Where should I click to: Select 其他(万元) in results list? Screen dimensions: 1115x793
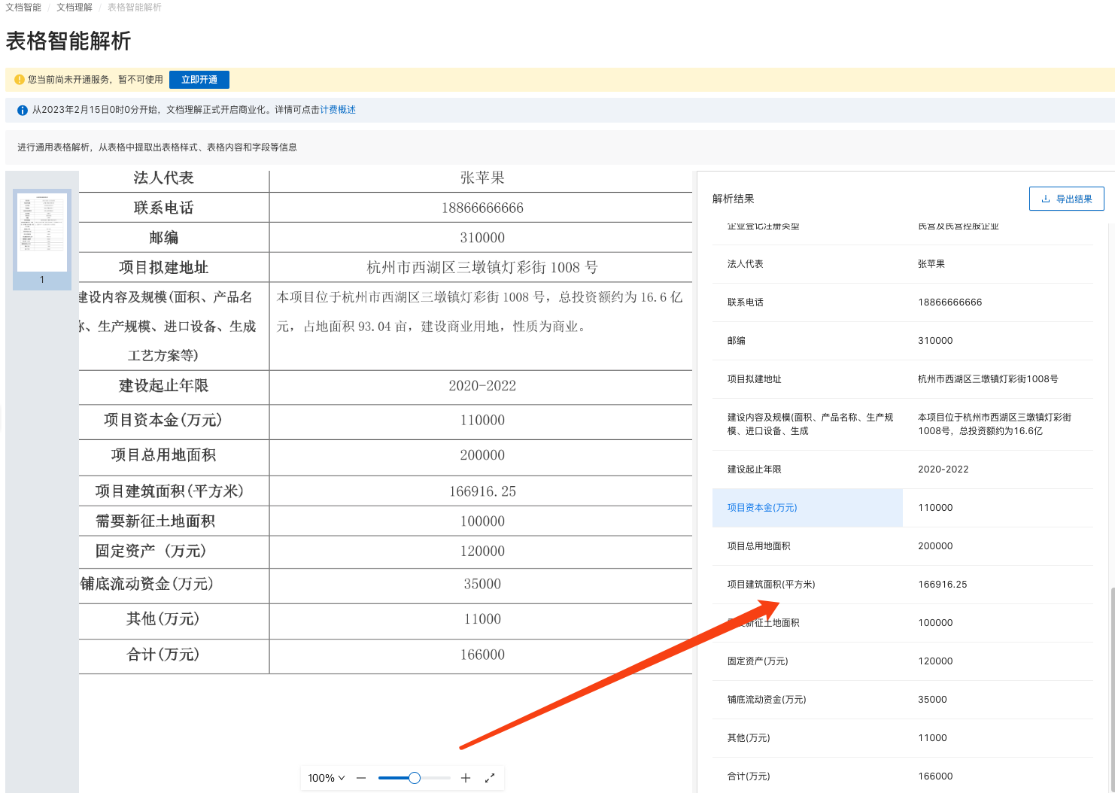749,738
